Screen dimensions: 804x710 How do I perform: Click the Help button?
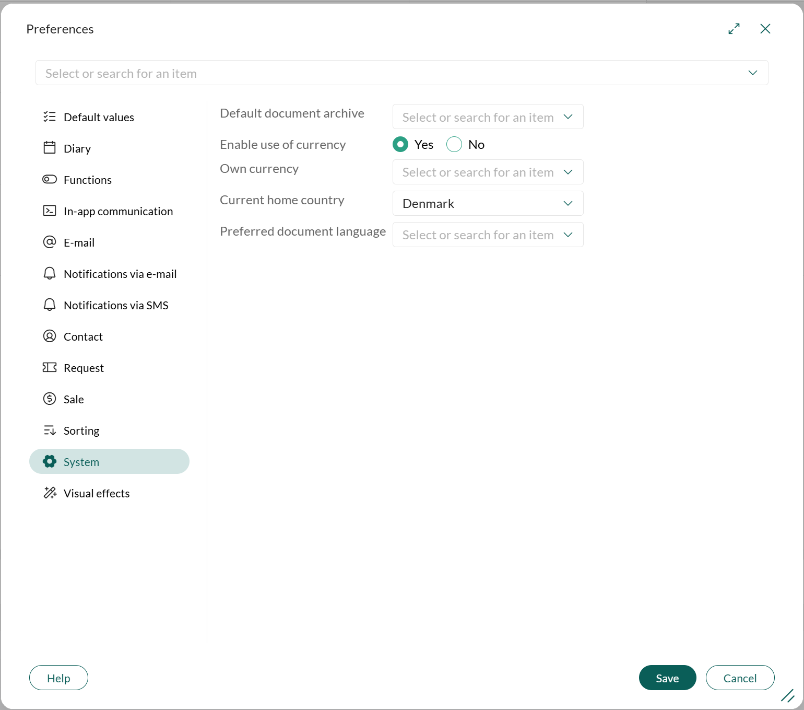(58, 678)
